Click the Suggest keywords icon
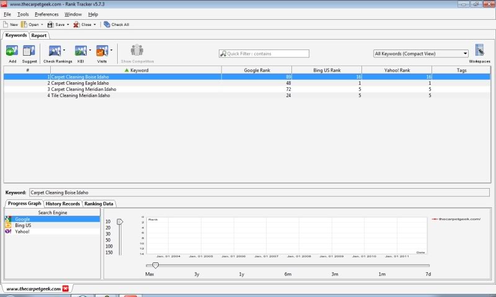The image size is (496, 297). click(29, 51)
